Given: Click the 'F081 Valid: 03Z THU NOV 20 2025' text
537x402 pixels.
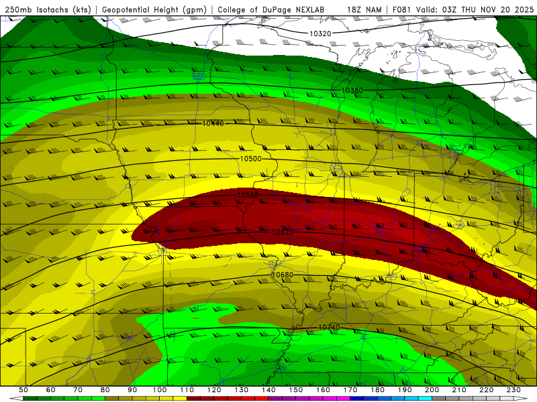Looking at the screenshot, I should click(x=463, y=9).
